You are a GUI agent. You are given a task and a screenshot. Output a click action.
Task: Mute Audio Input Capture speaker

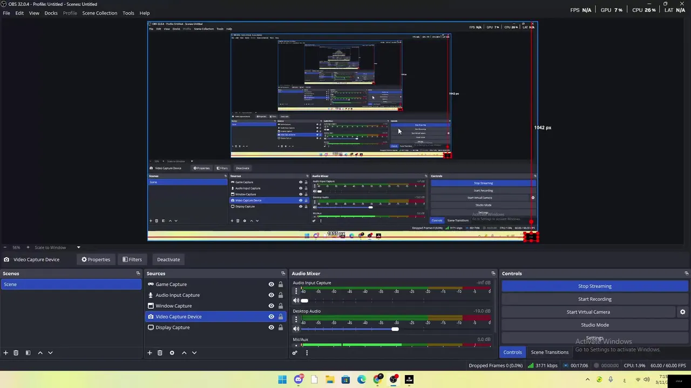(x=296, y=301)
